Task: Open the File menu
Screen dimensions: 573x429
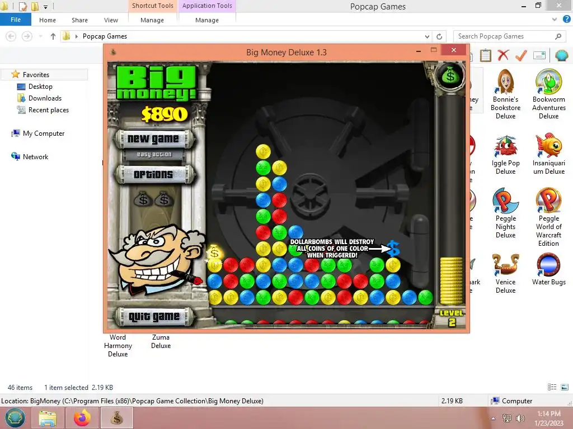Action: [x=16, y=20]
